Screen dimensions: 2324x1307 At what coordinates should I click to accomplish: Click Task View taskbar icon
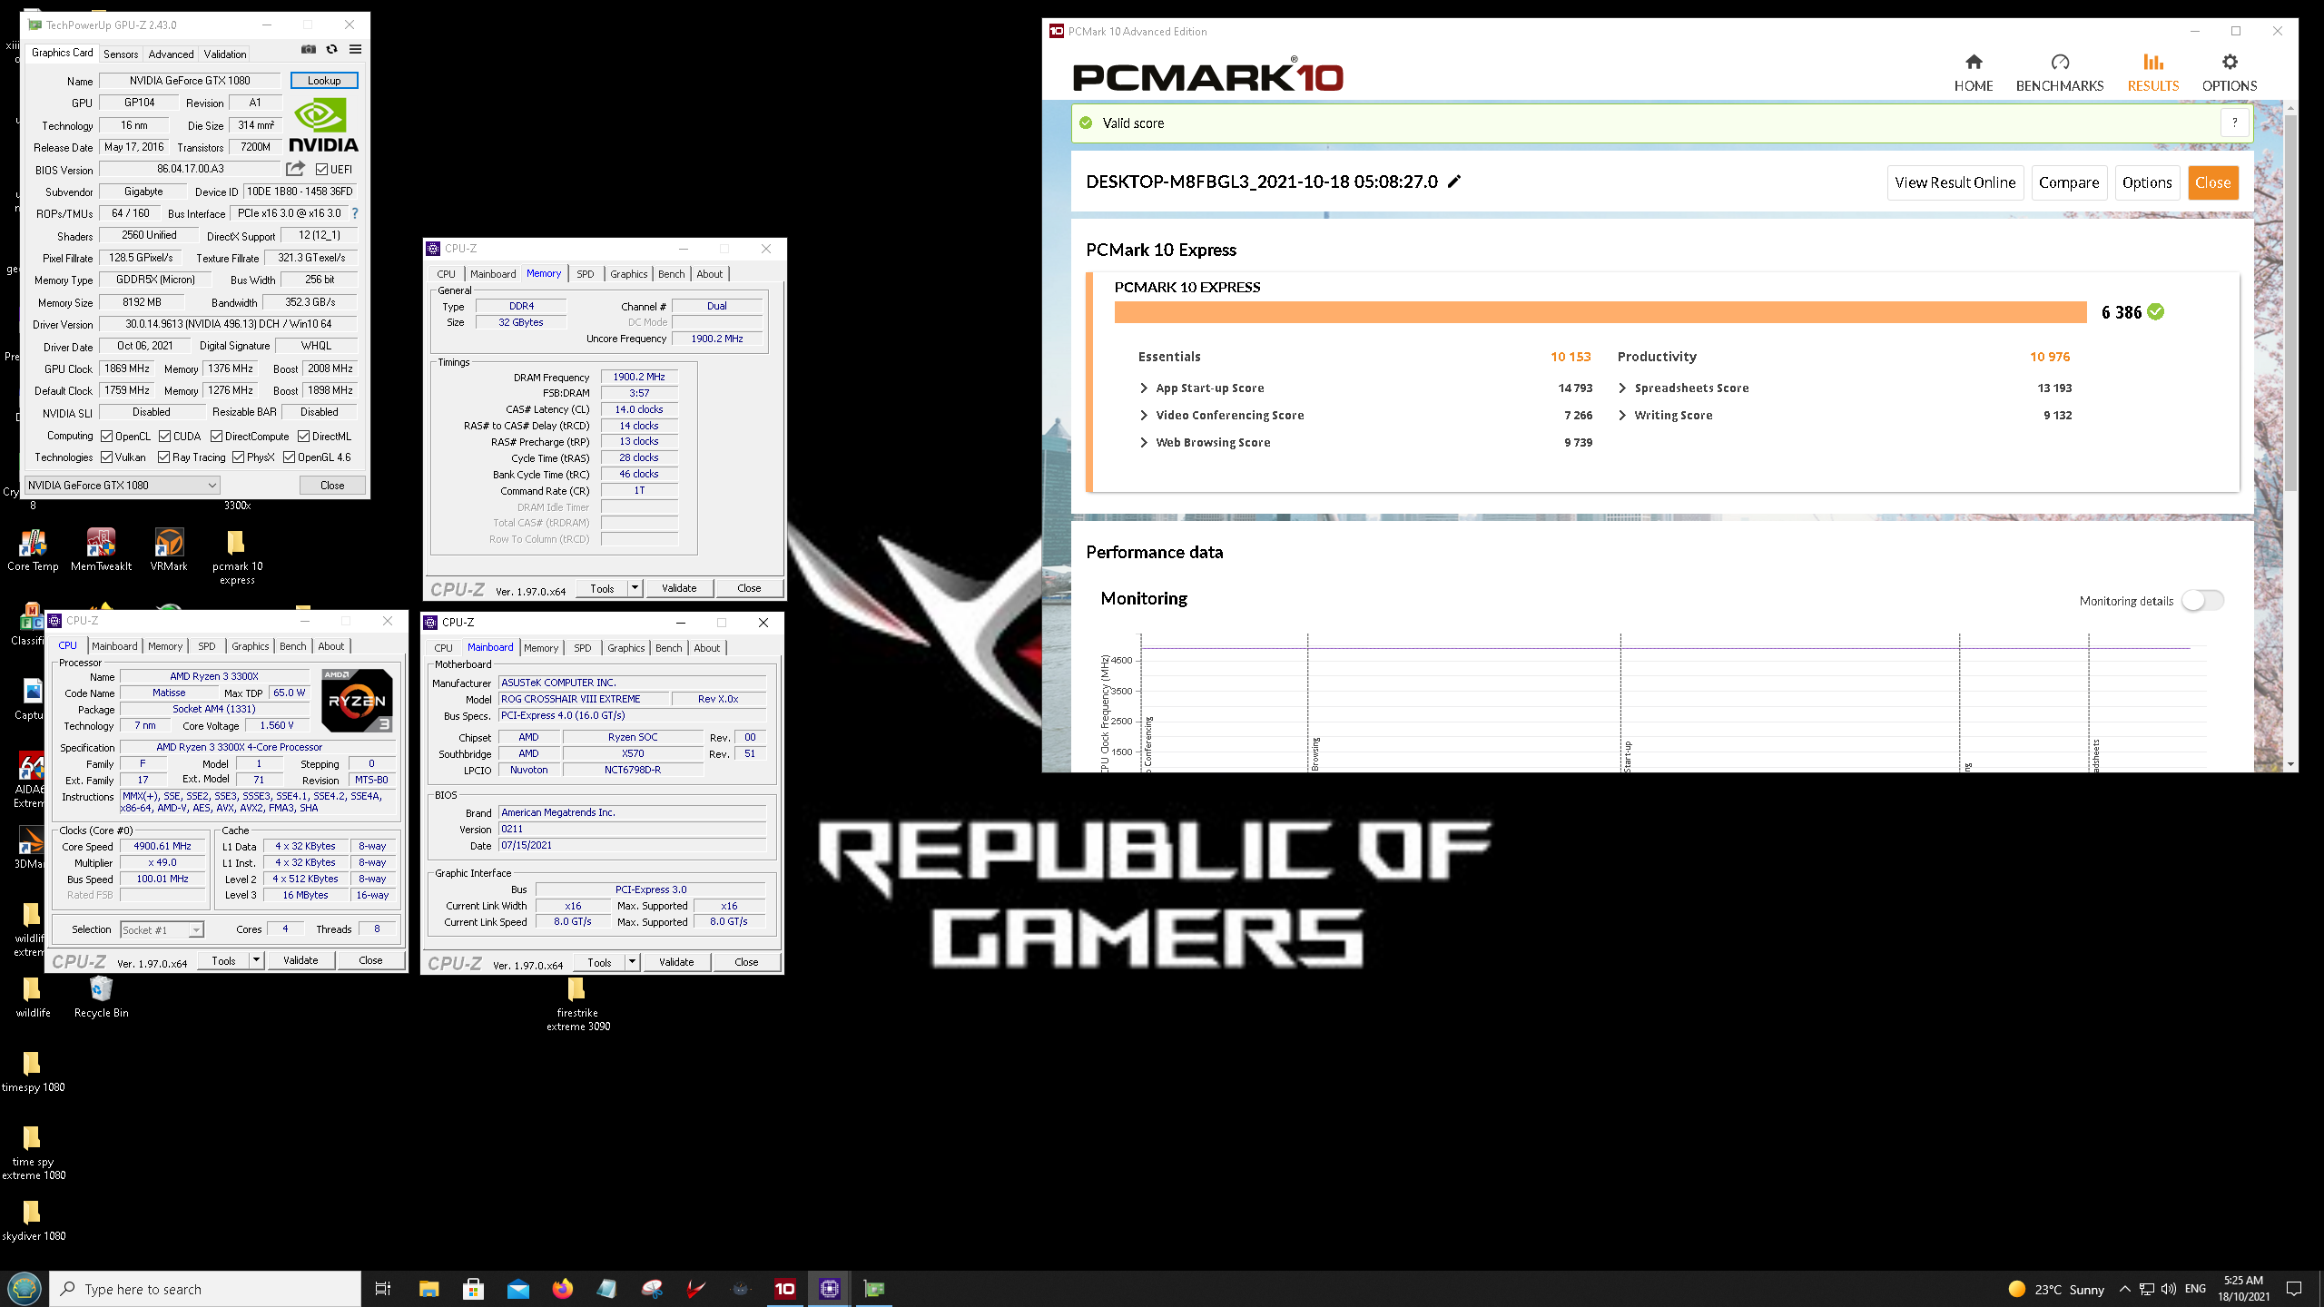tap(383, 1289)
